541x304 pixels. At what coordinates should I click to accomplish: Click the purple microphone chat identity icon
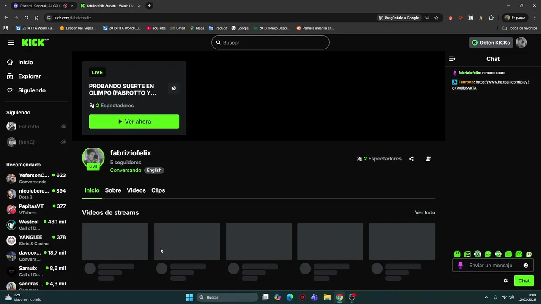click(460, 265)
